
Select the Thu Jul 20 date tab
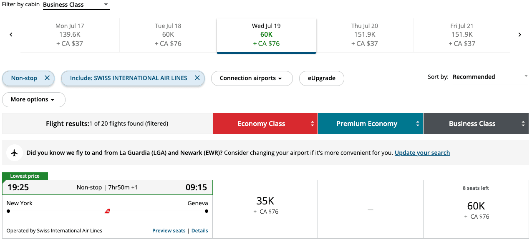[x=364, y=35]
